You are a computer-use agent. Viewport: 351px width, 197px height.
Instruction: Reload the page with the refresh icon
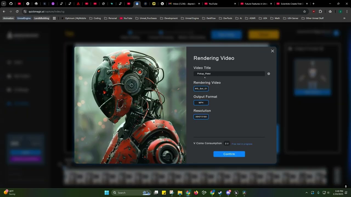(17, 11)
